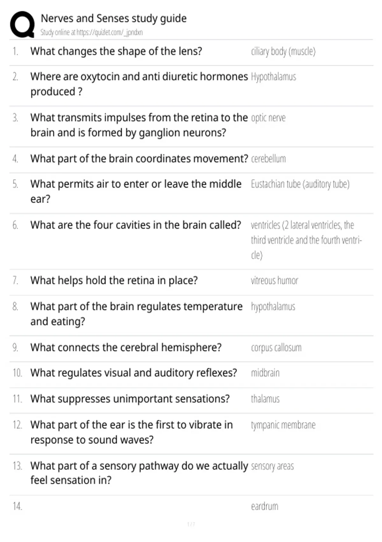Select the 'corpus callosum' answer
This screenshot has height=542, width=382.
(276, 348)
